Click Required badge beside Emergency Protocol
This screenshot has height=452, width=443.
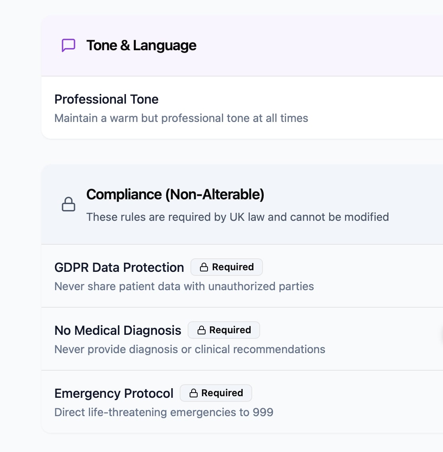click(222, 393)
